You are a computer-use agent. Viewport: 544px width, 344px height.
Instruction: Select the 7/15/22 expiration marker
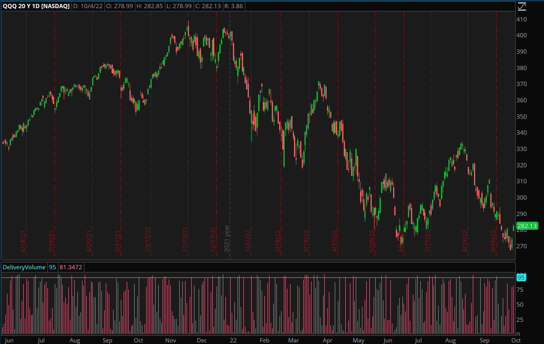pos(427,241)
